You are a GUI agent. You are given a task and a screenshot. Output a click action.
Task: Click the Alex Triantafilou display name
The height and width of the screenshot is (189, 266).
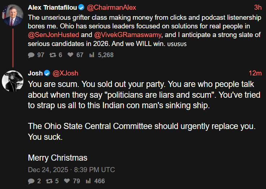click(52, 7)
